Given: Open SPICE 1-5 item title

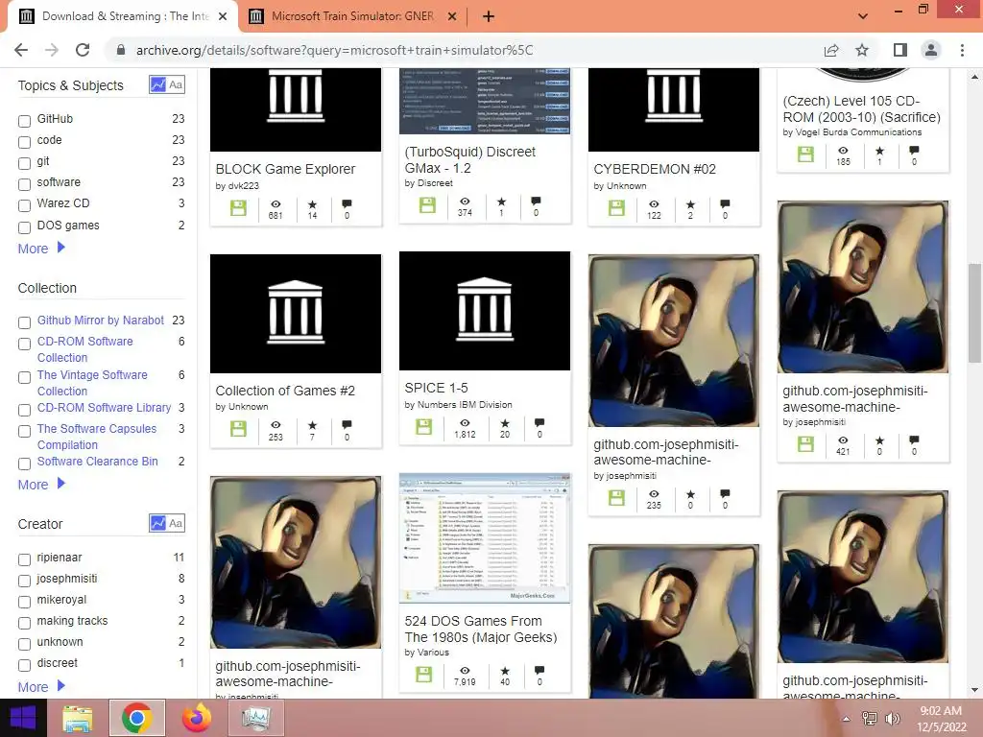Looking at the screenshot, I should [437, 388].
